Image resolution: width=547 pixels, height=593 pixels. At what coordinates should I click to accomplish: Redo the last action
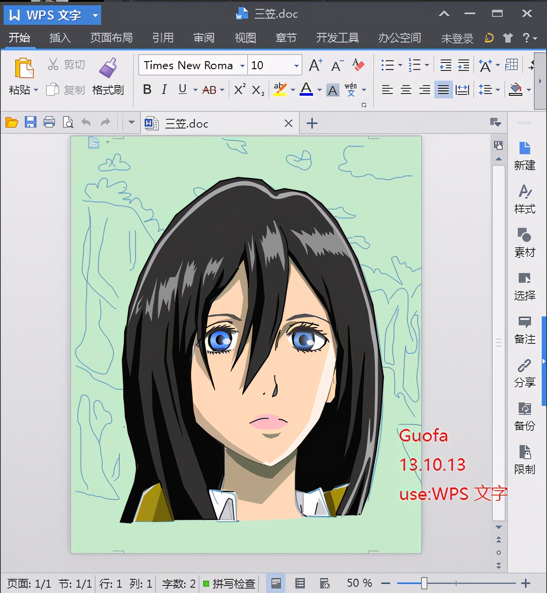(105, 122)
